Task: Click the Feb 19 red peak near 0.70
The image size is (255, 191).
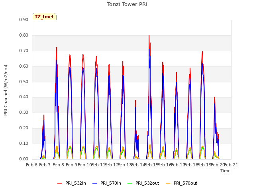Action: (202, 52)
